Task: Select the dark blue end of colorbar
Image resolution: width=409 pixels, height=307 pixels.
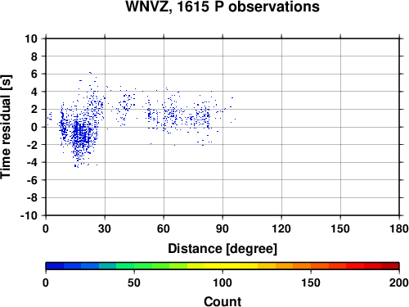Action: 55,266
